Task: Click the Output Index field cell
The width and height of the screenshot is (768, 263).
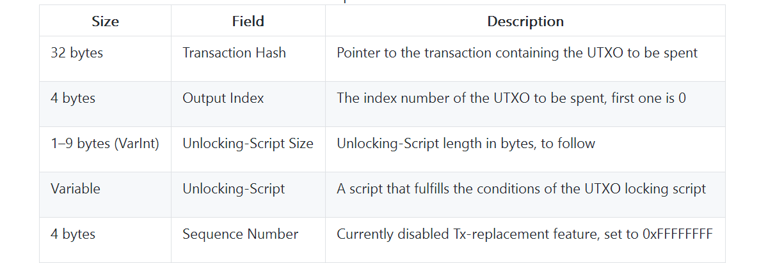Action: (x=223, y=98)
